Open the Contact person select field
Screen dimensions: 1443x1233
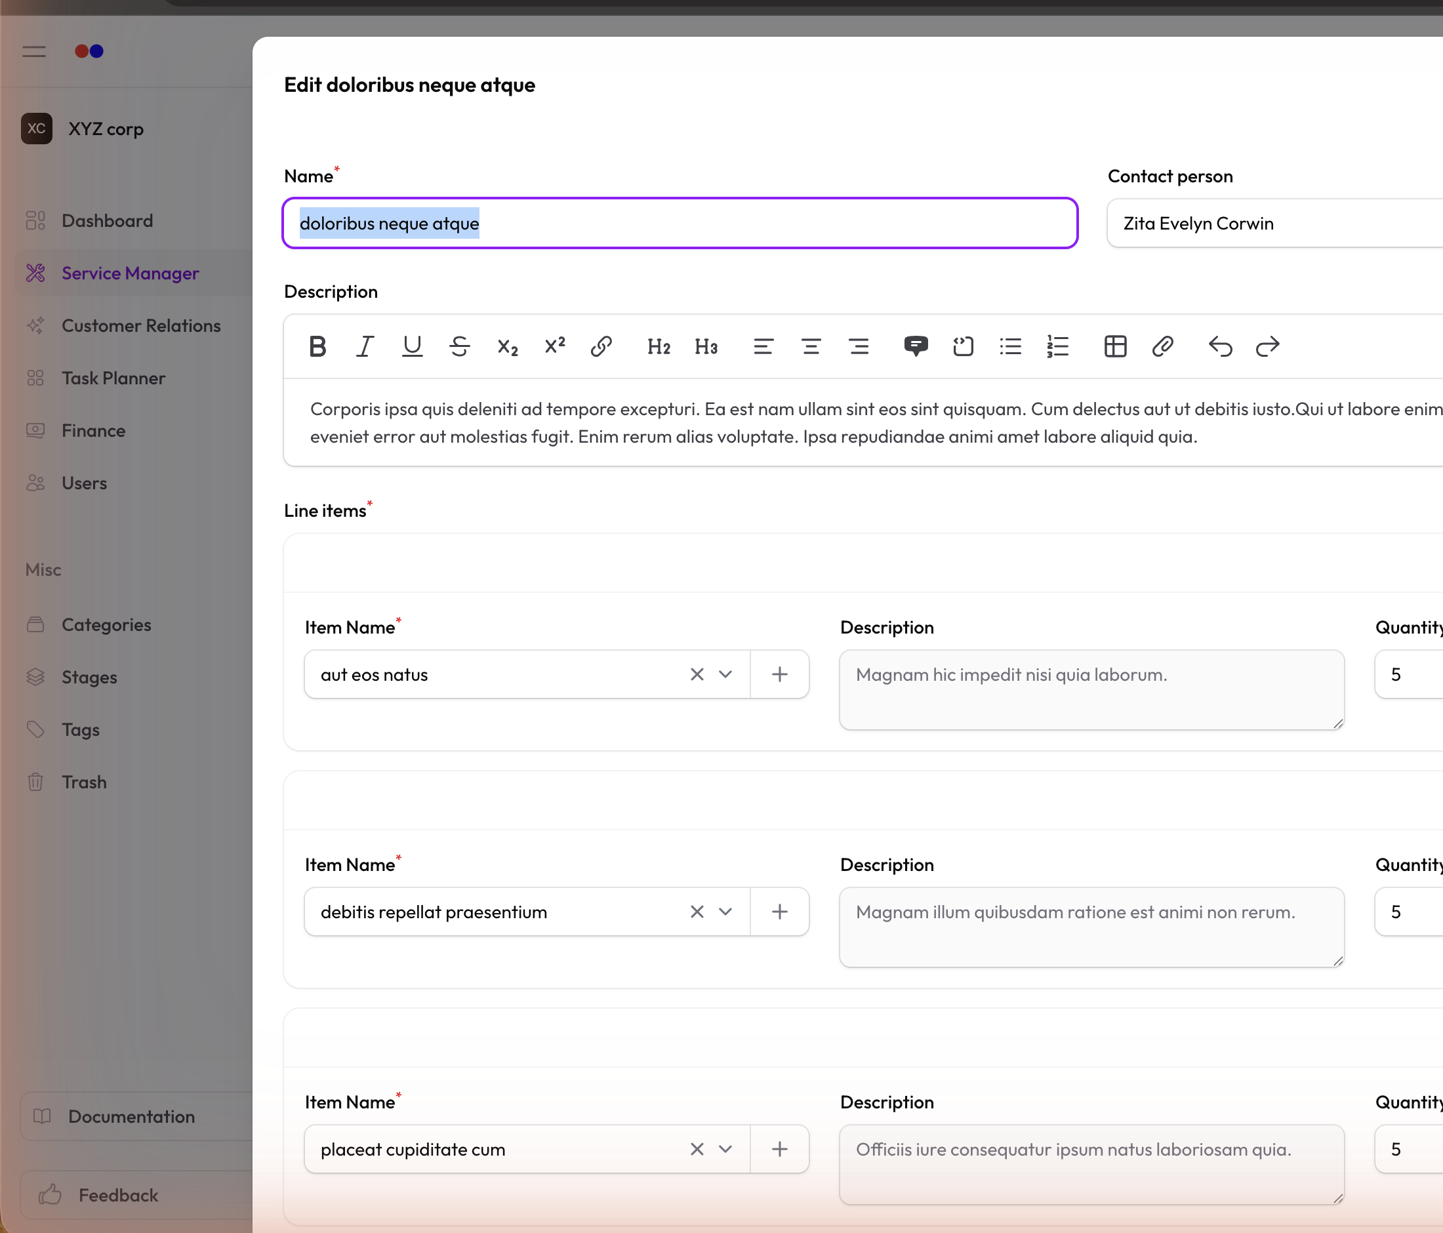pyautogui.click(x=1274, y=224)
